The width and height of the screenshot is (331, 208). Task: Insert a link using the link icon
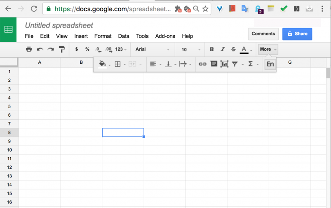(x=202, y=64)
